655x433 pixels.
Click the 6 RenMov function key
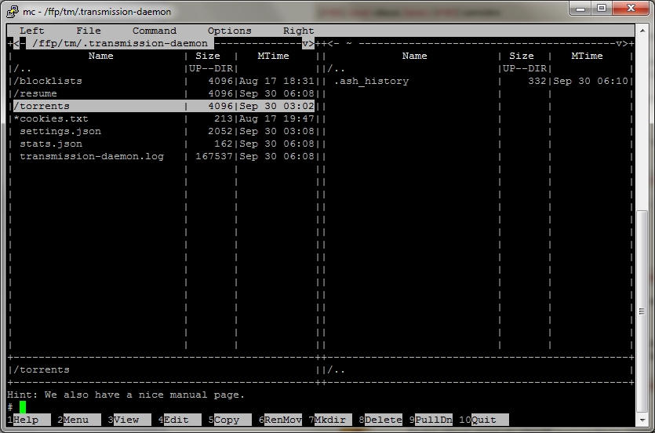(x=280, y=420)
